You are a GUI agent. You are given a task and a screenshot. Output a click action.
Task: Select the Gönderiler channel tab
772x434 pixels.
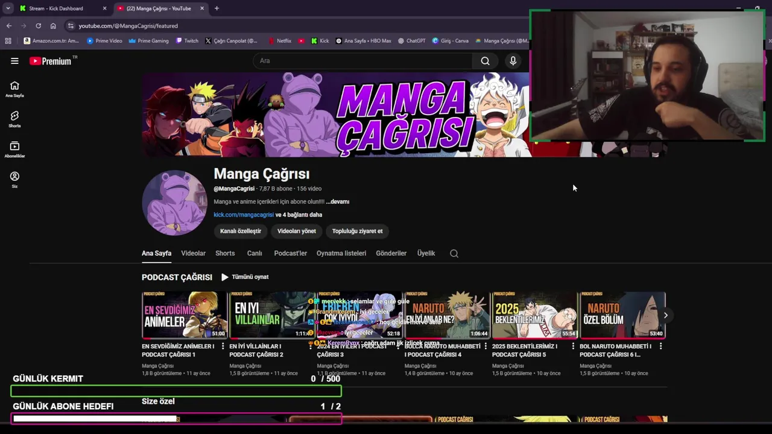pyautogui.click(x=391, y=253)
